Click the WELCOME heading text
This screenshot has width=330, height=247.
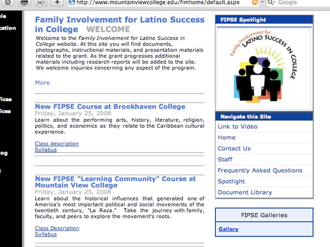tap(108, 29)
